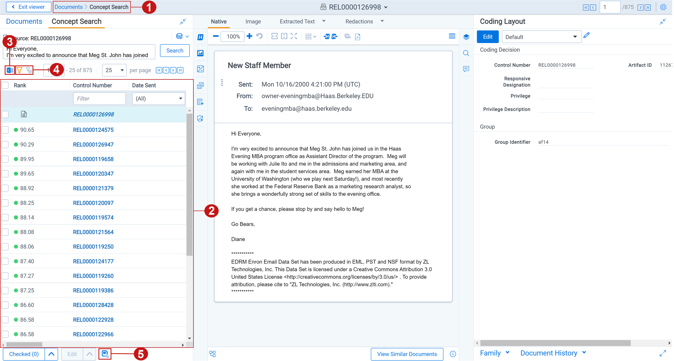
Task: Click the pencil edit layout icon
Action: point(587,36)
